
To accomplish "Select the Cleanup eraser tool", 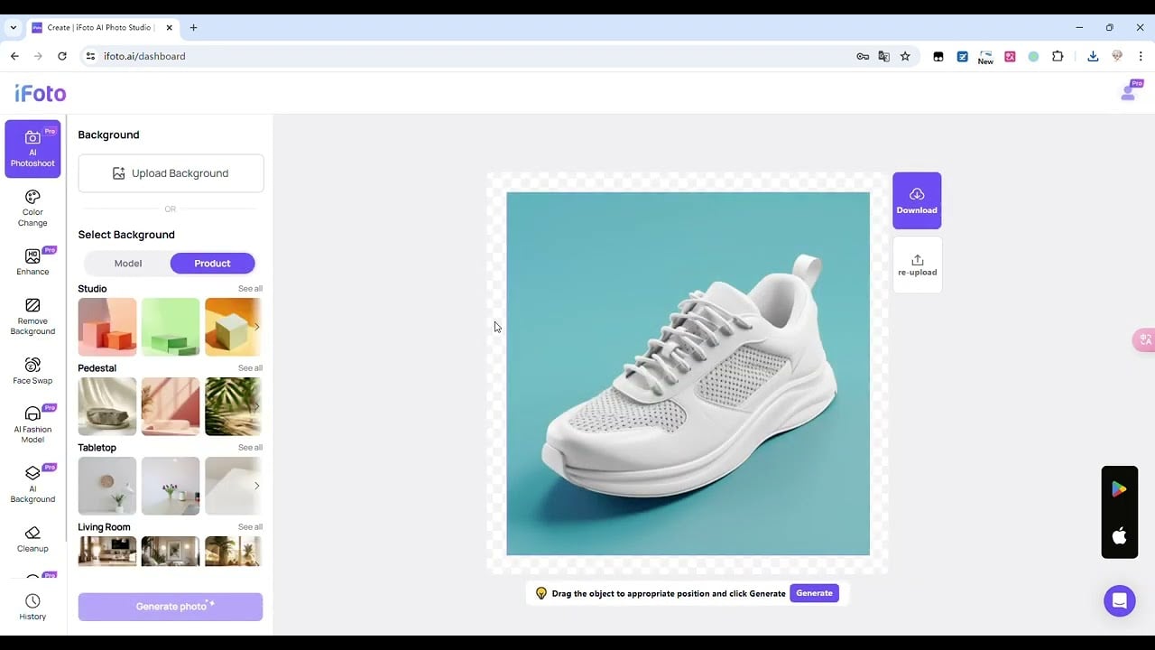I will (32, 538).
